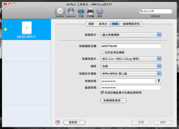Open the 無線電模式 802.11n dropdown
This screenshot has width=179, height=129.
pyautogui.click(x=131, y=59)
